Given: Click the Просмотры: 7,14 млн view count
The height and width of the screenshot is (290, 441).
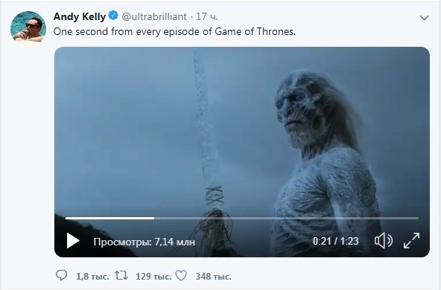Looking at the screenshot, I should point(145,242).
